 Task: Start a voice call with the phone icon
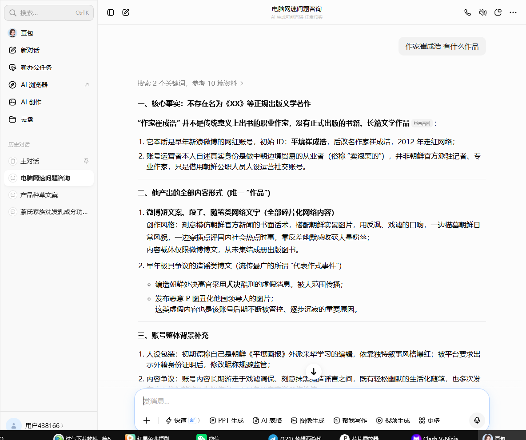[468, 13]
